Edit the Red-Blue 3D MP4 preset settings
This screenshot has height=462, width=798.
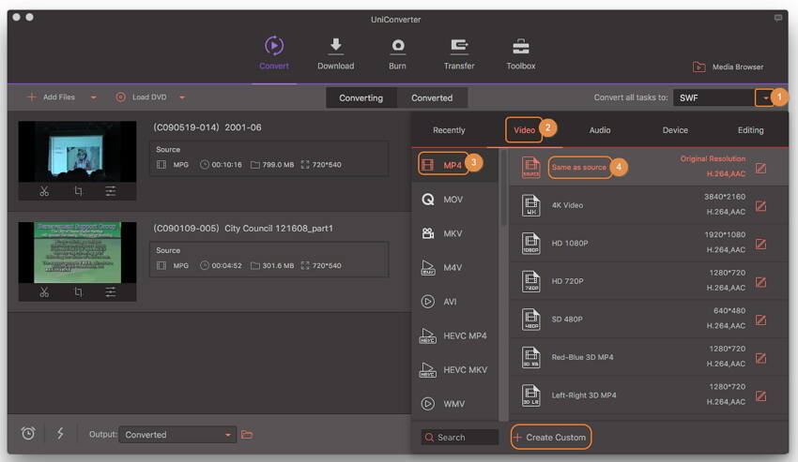(x=760, y=358)
